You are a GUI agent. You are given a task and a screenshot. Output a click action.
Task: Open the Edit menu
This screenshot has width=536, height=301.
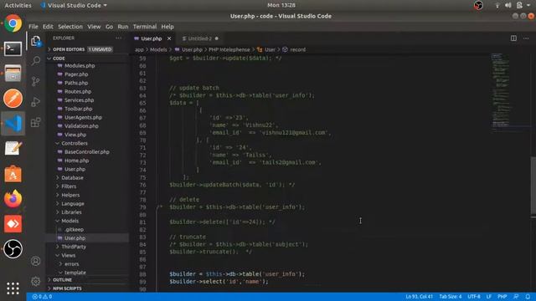click(48, 27)
